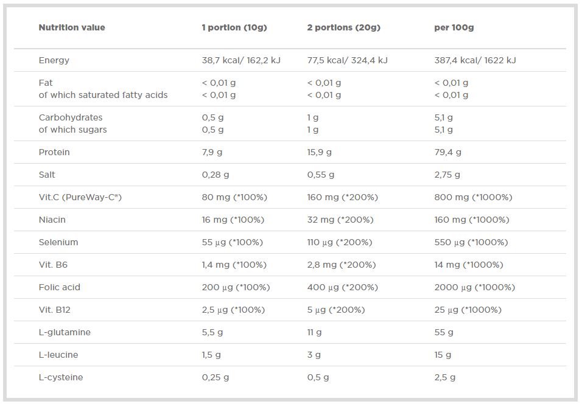The height and width of the screenshot is (404, 582).
Task: Select the '550 µg (*1000%)' selenium value
Action: 471,242
